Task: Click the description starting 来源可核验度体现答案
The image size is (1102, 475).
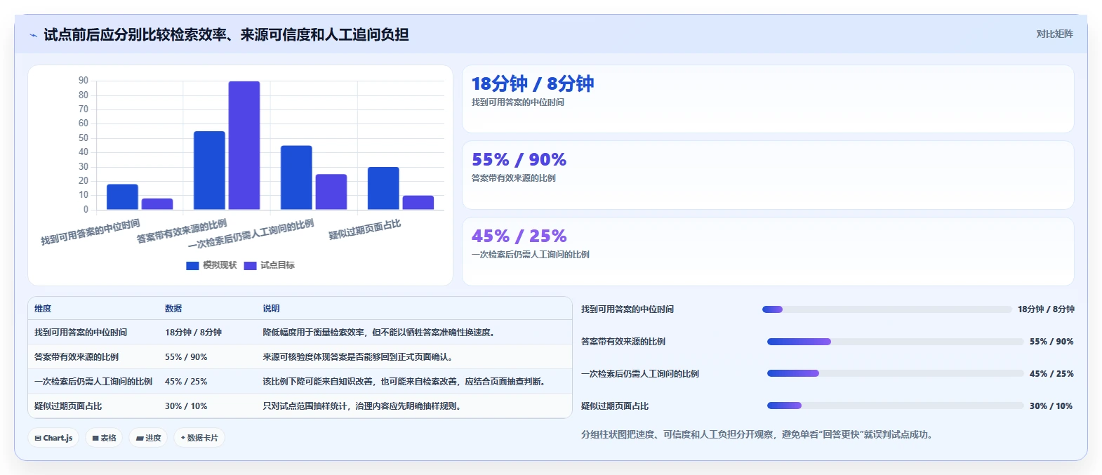Action: 359,357
